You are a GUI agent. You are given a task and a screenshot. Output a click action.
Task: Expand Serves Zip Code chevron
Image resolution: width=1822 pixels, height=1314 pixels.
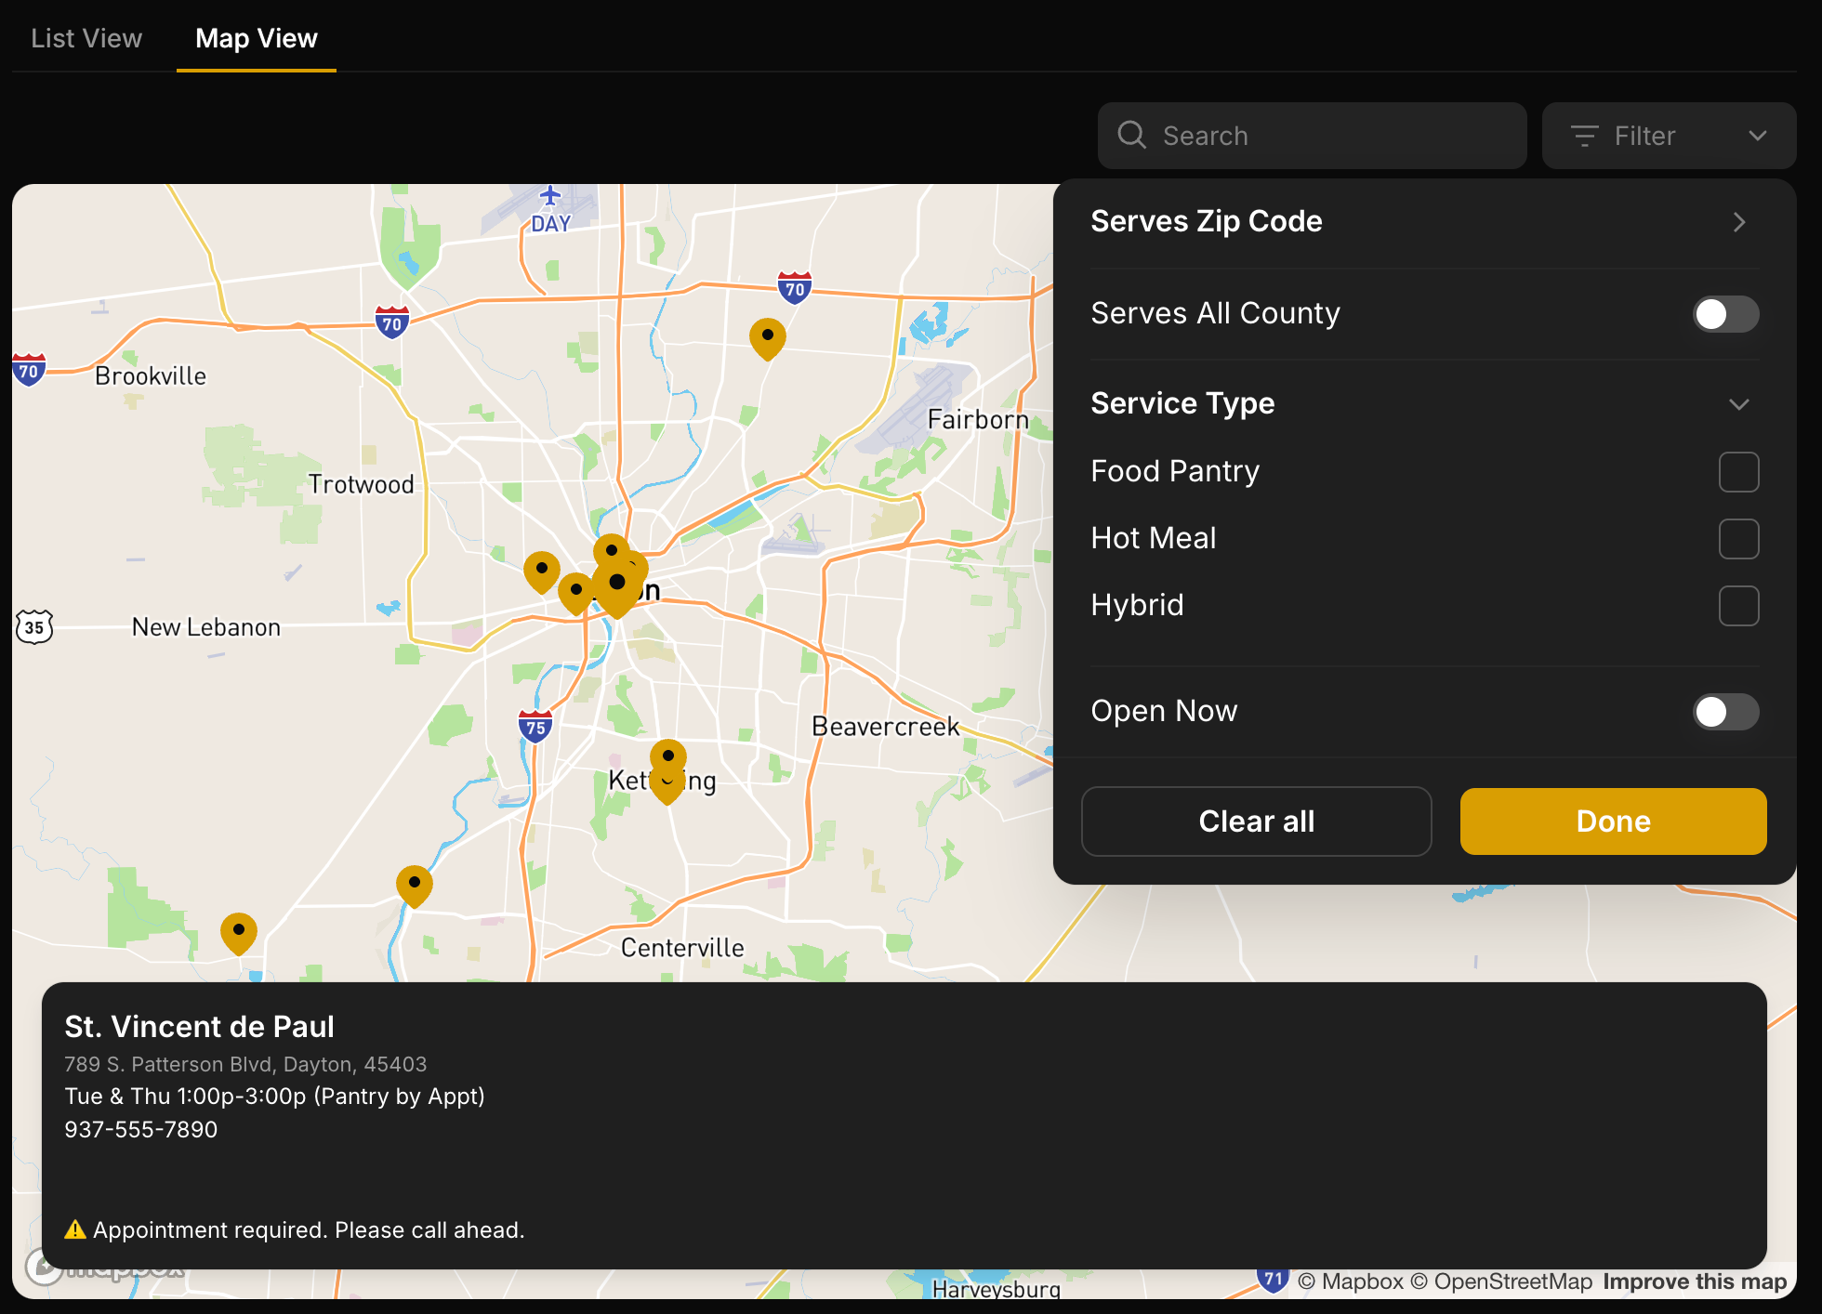(x=1738, y=222)
